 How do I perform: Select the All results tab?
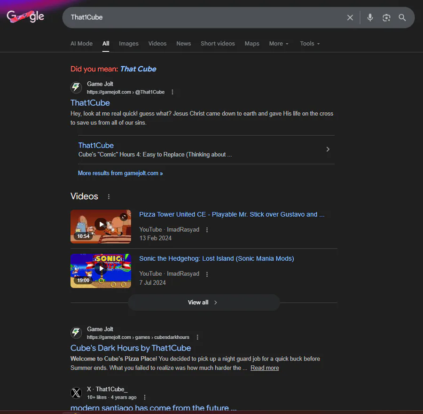106,43
